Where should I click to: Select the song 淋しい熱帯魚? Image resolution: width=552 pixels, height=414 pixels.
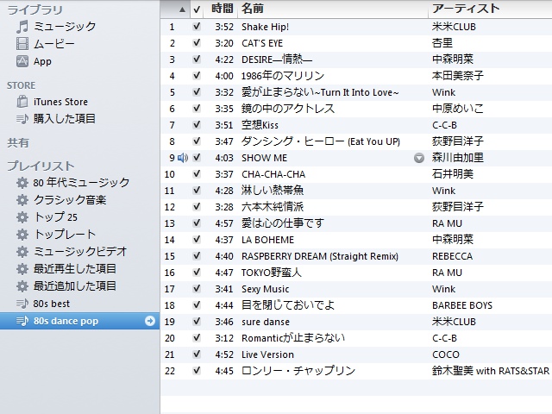(273, 191)
